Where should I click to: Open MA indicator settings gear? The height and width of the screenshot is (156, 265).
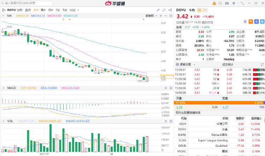coord(171,16)
